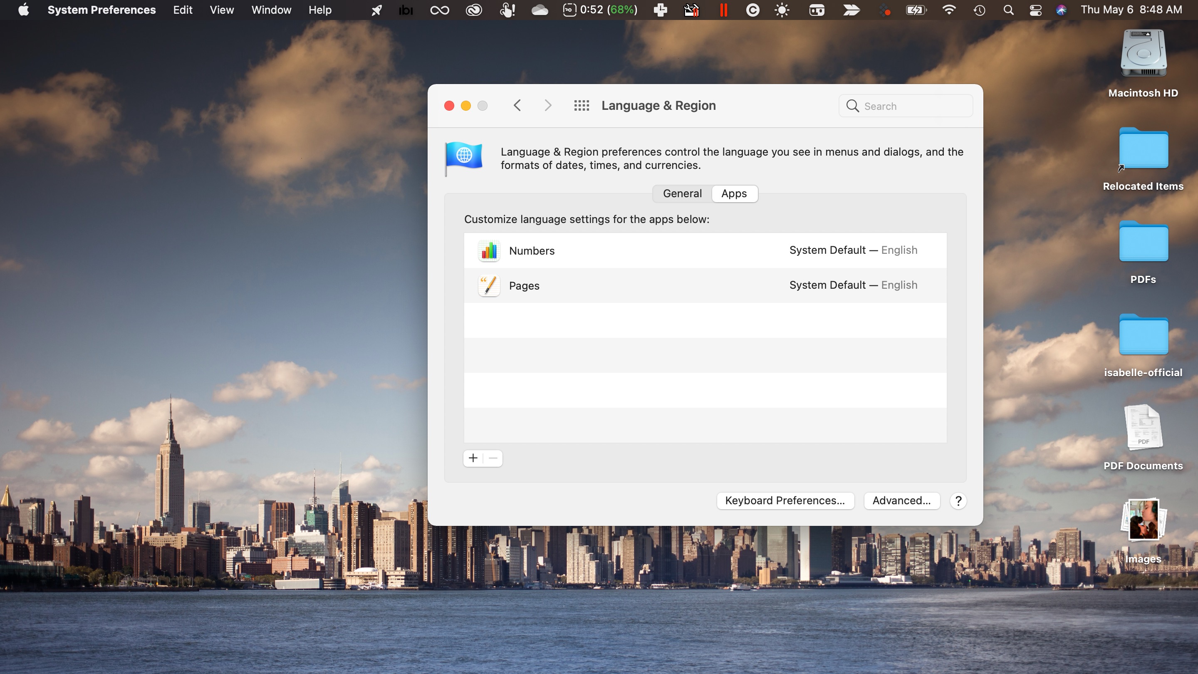Click the ibi menu bar icon
The image size is (1198, 674).
[406, 10]
